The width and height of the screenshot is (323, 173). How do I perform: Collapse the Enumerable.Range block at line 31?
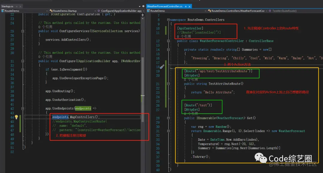point(168,131)
